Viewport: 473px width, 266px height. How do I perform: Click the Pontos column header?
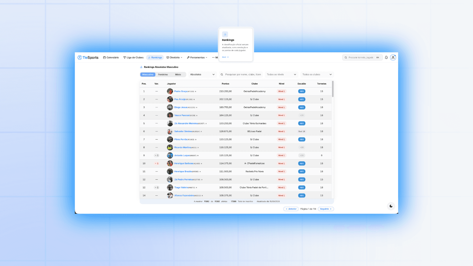(226, 84)
